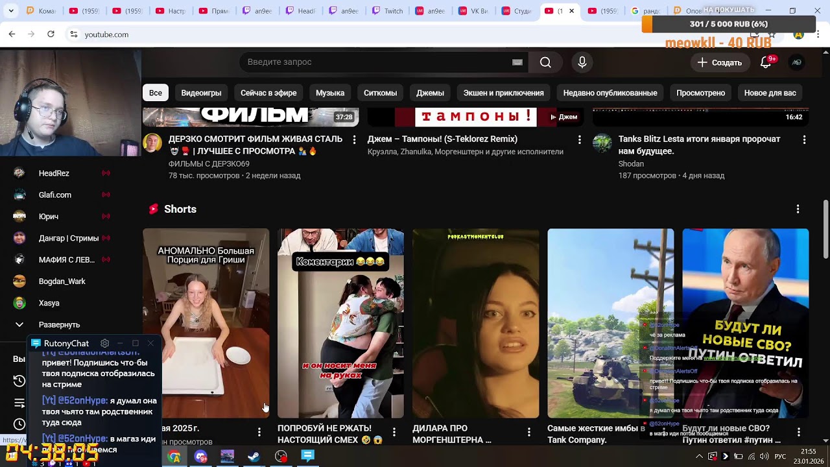Open YouTube history icon in sidebar
Viewport: 830px width, 467px height.
(19, 381)
